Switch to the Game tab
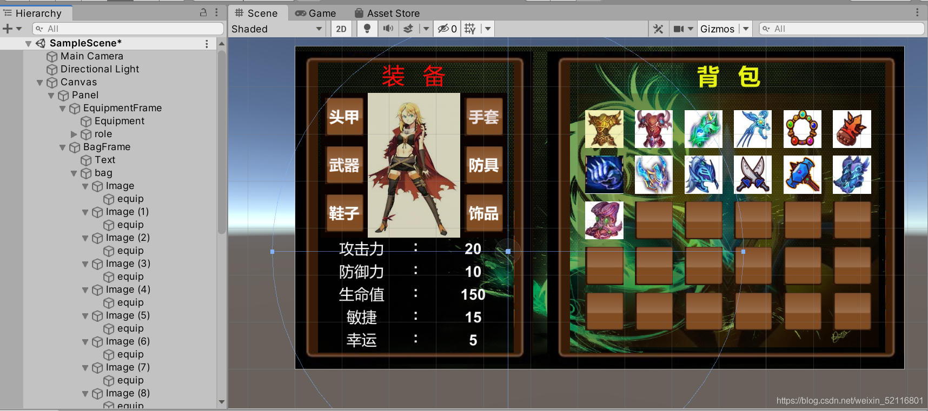 point(315,13)
